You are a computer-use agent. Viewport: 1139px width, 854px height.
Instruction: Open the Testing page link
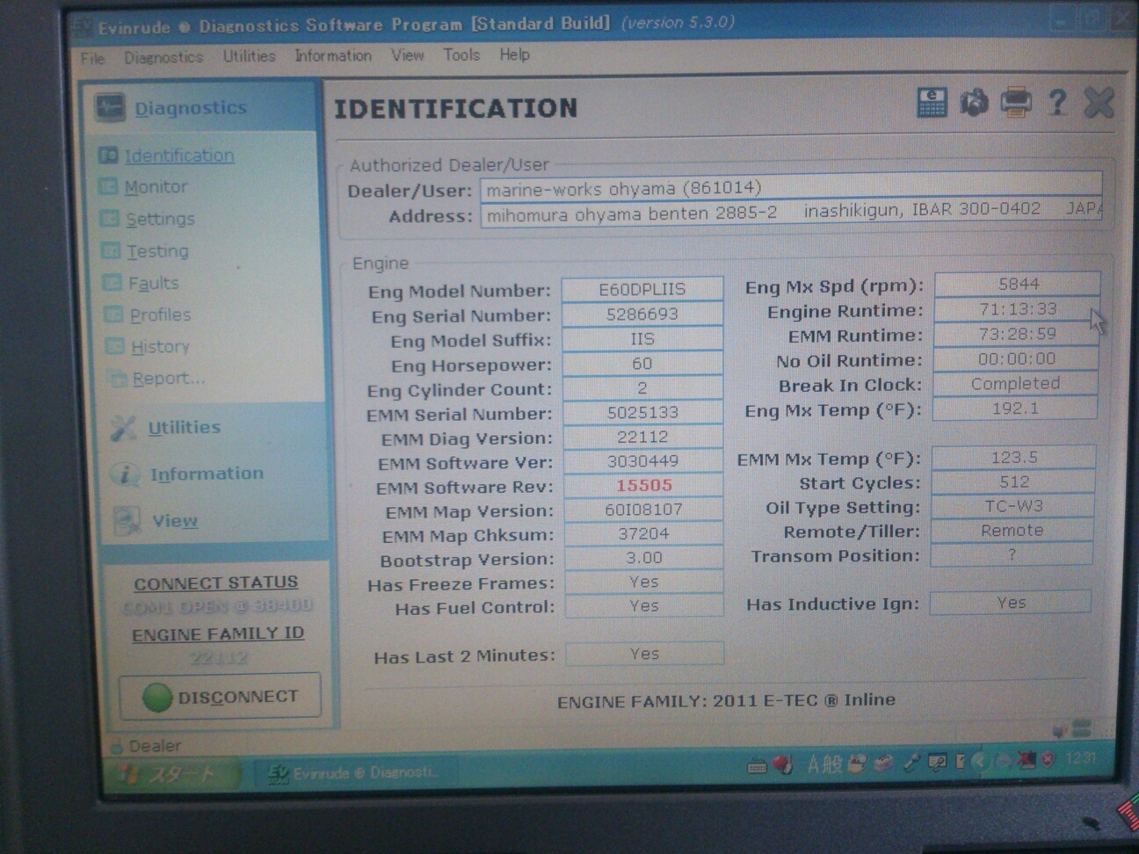(x=157, y=251)
